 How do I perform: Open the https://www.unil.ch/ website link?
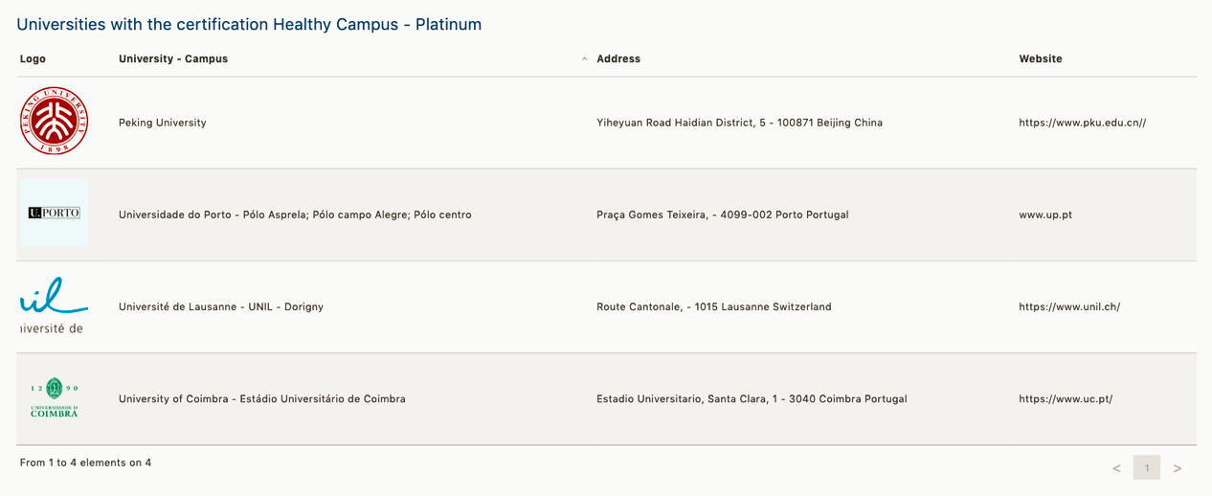coord(1069,306)
